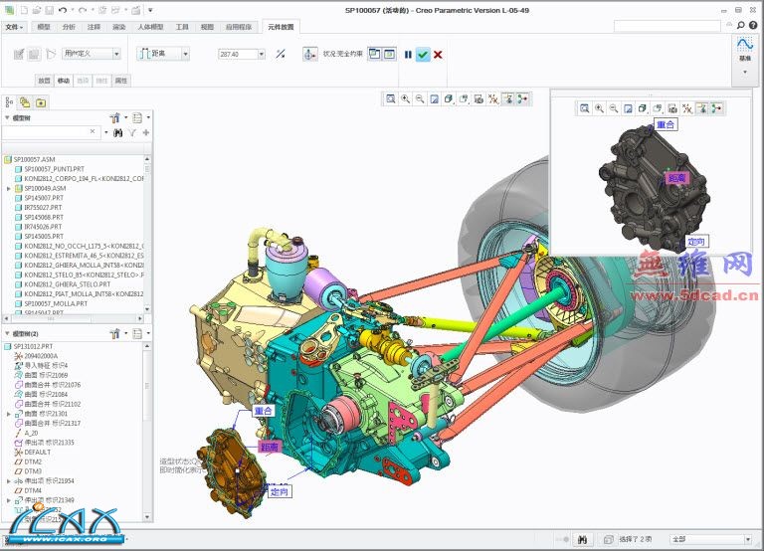
Task: Toggle showing component in separate window
Action: coord(374,54)
